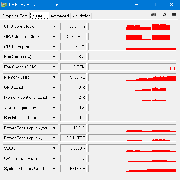Expand the GPU Temperature dropdown

pos(54,47)
